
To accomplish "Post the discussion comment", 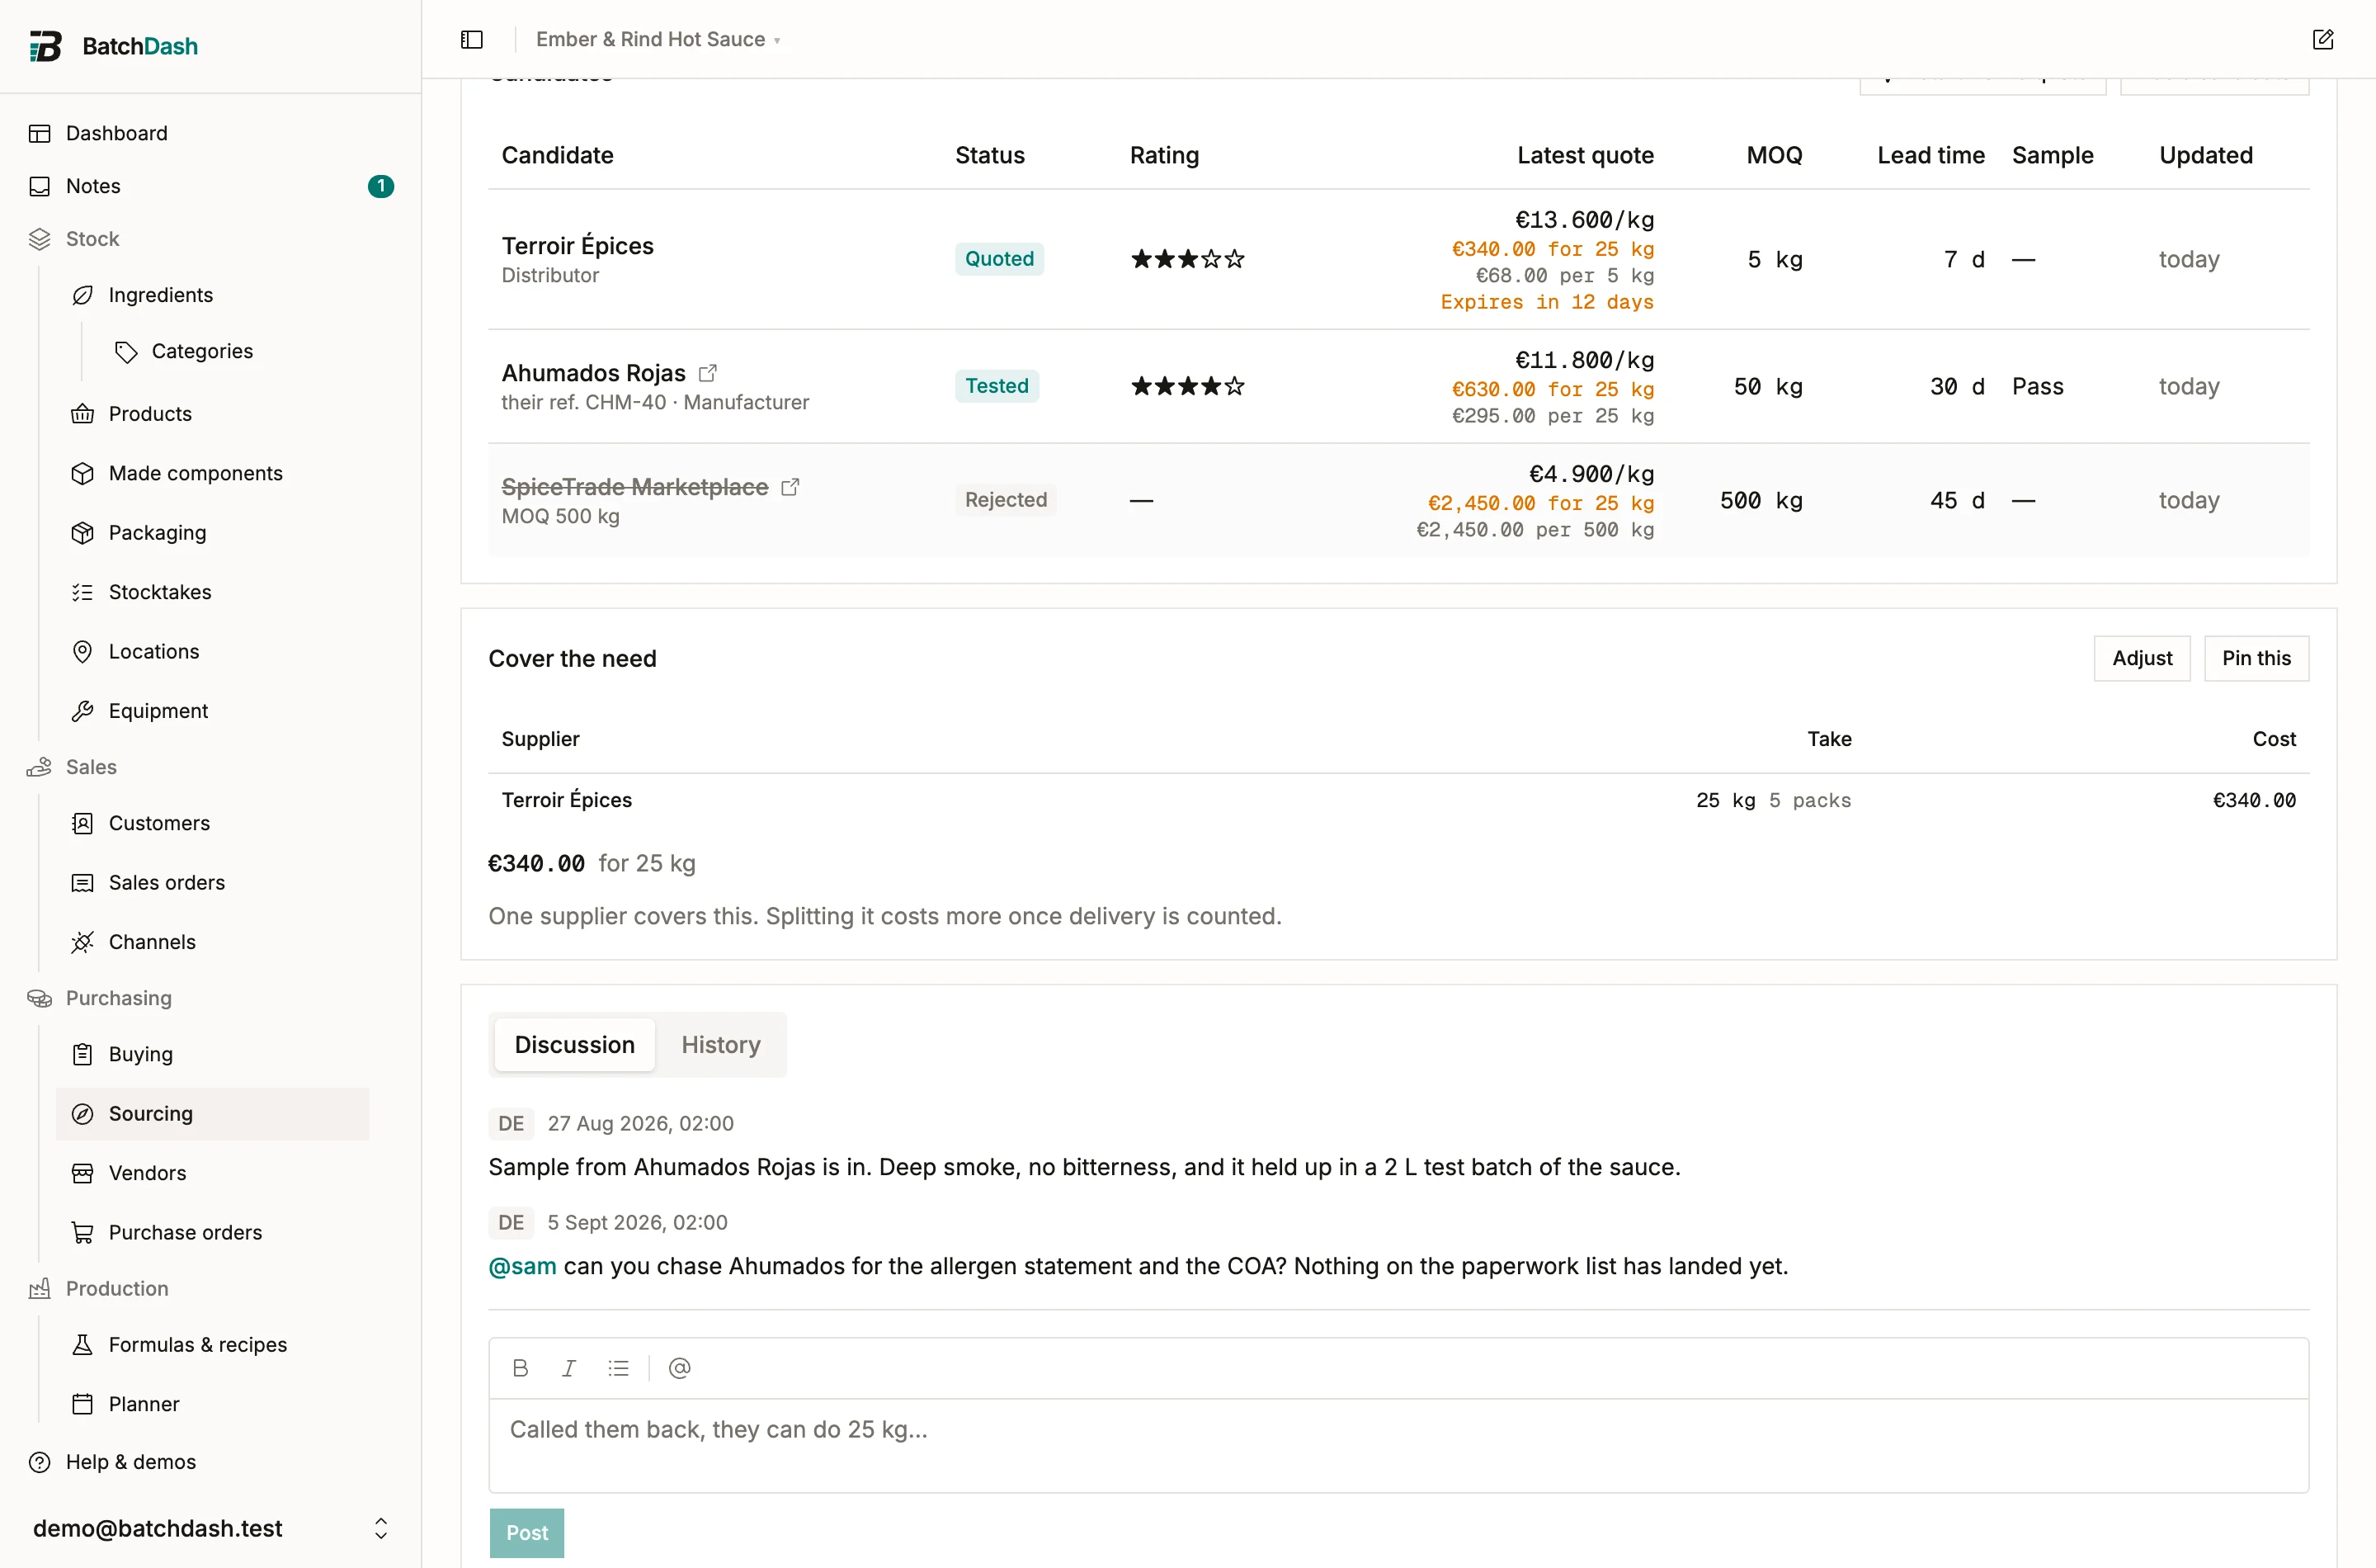I will tap(527, 1533).
